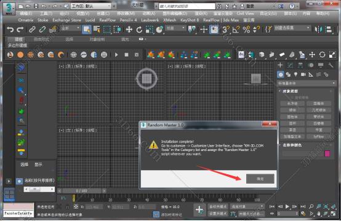Screen dimensions: 341x221
Task: Click the Save File quick-access icon
Action: click(x=36, y=6)
